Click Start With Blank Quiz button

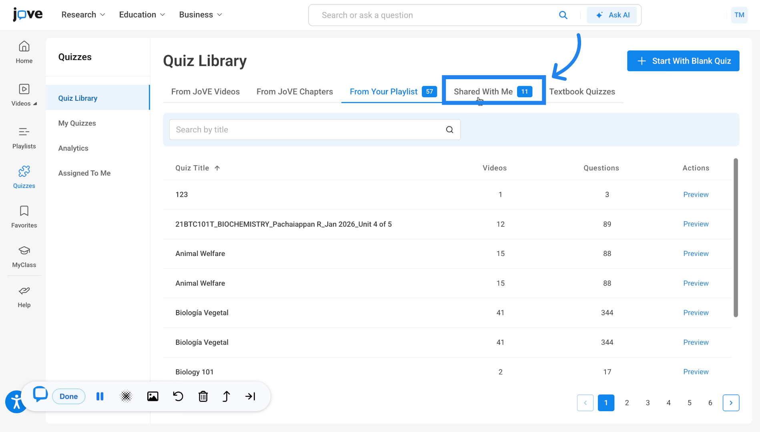click(x=683, y=61)
